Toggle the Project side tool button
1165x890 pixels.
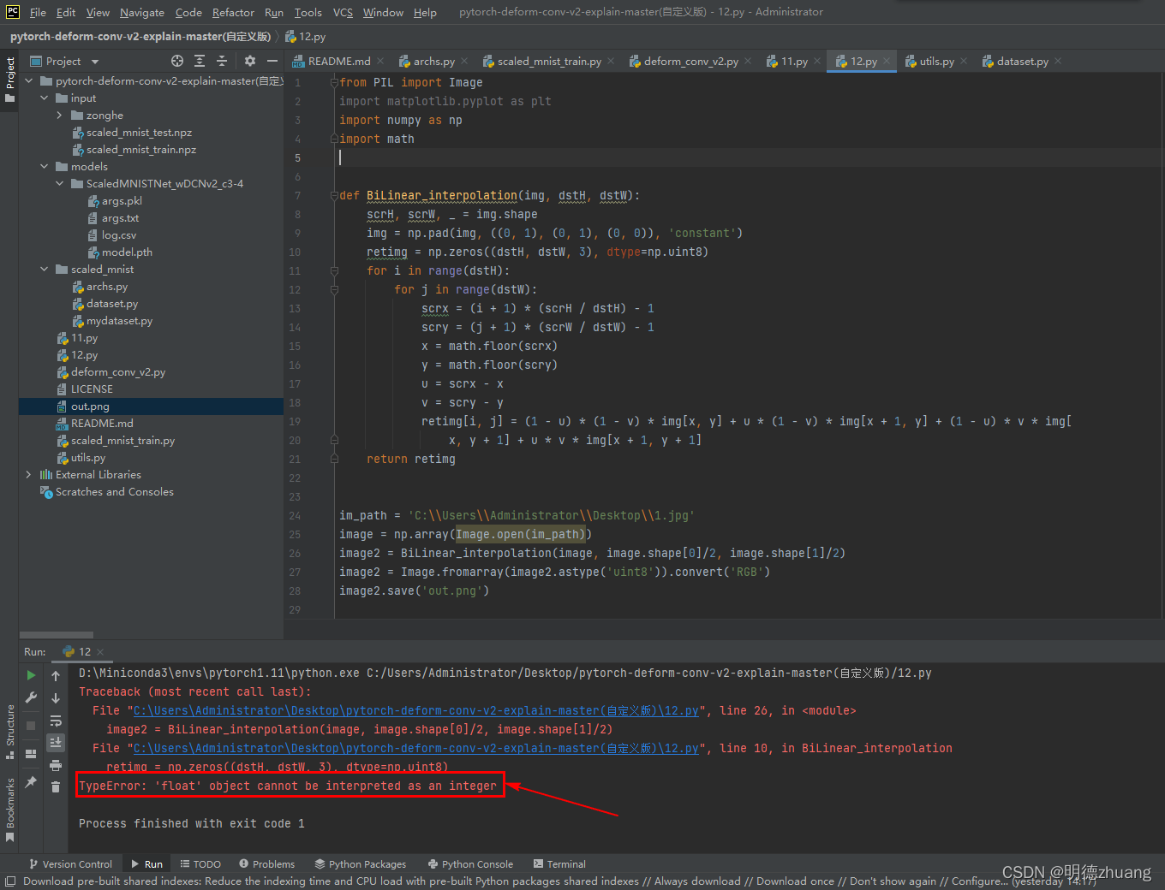click(9, 80)
